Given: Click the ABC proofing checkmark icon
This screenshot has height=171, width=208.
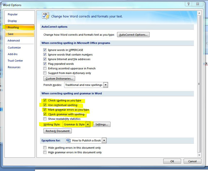Looking at the screenshot, I should [x=46, y=16].
